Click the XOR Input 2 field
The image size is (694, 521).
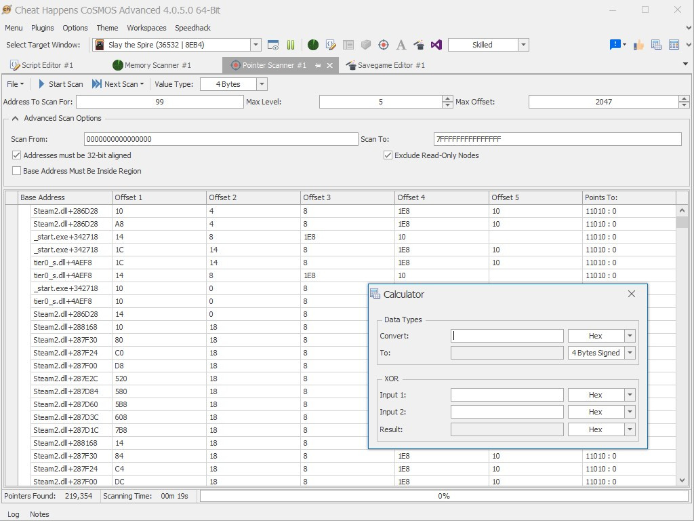[507, 412]
